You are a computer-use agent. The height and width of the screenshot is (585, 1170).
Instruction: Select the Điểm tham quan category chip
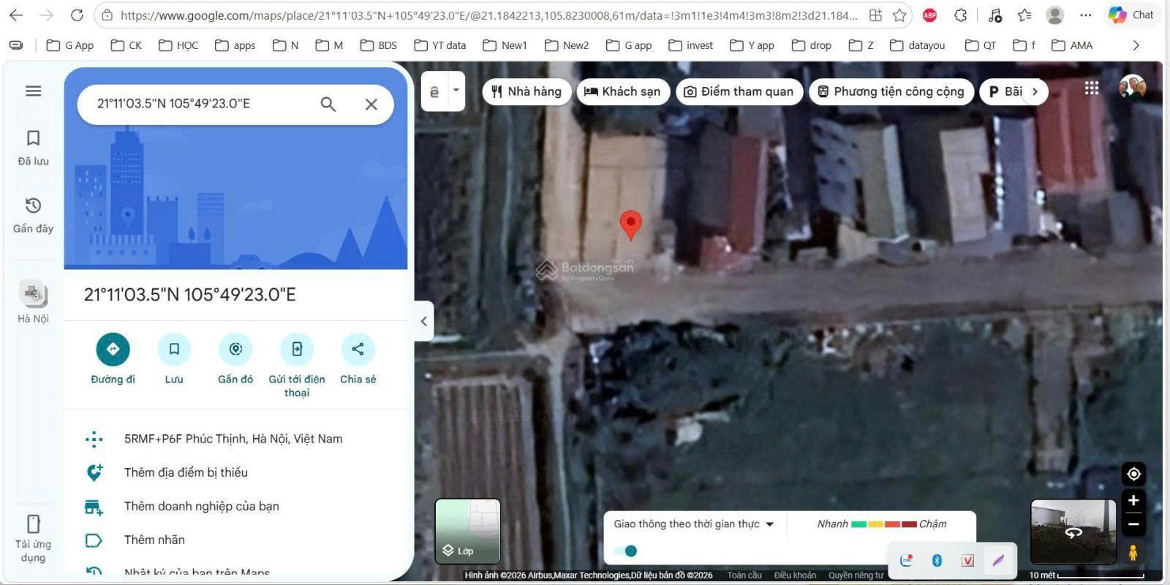[x=739, y=91]
